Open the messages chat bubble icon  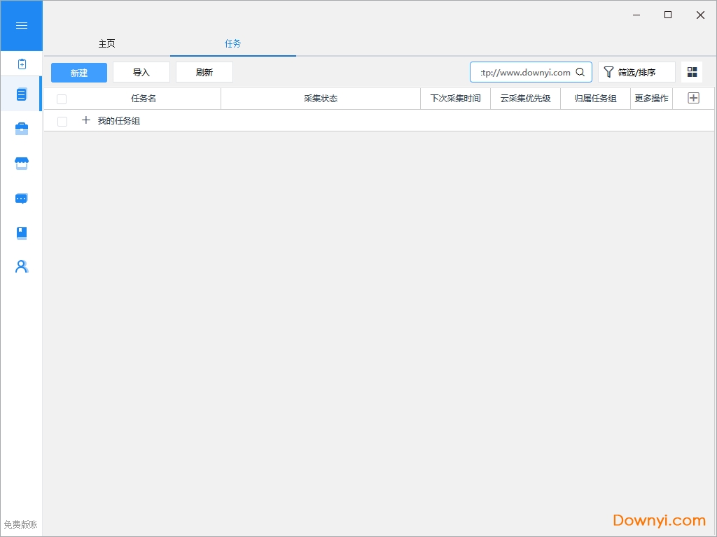pyautogui.click(x=21, y=198)
